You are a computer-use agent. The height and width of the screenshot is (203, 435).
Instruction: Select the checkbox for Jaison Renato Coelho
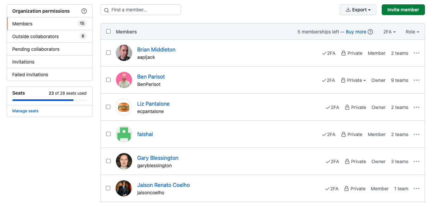point(108,188)
